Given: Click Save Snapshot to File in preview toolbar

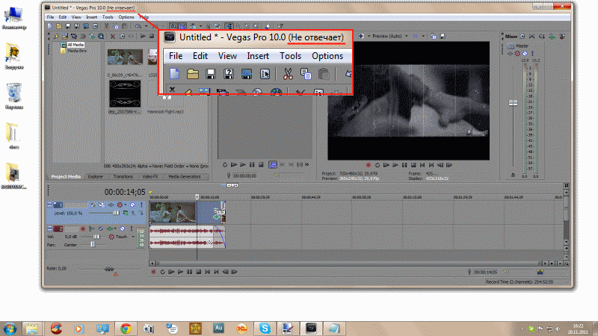Looking at the screenshot, I should pyautogui.click(x=443, y=36).
